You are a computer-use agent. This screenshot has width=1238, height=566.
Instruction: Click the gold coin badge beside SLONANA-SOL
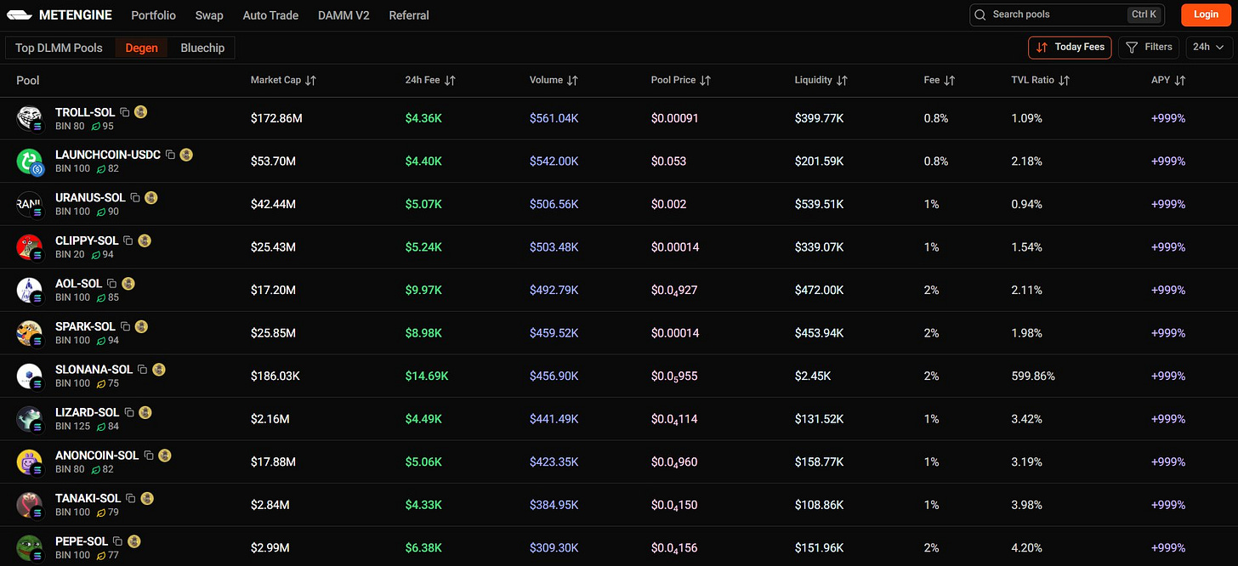pyautogui.click(x=158, y=370)
